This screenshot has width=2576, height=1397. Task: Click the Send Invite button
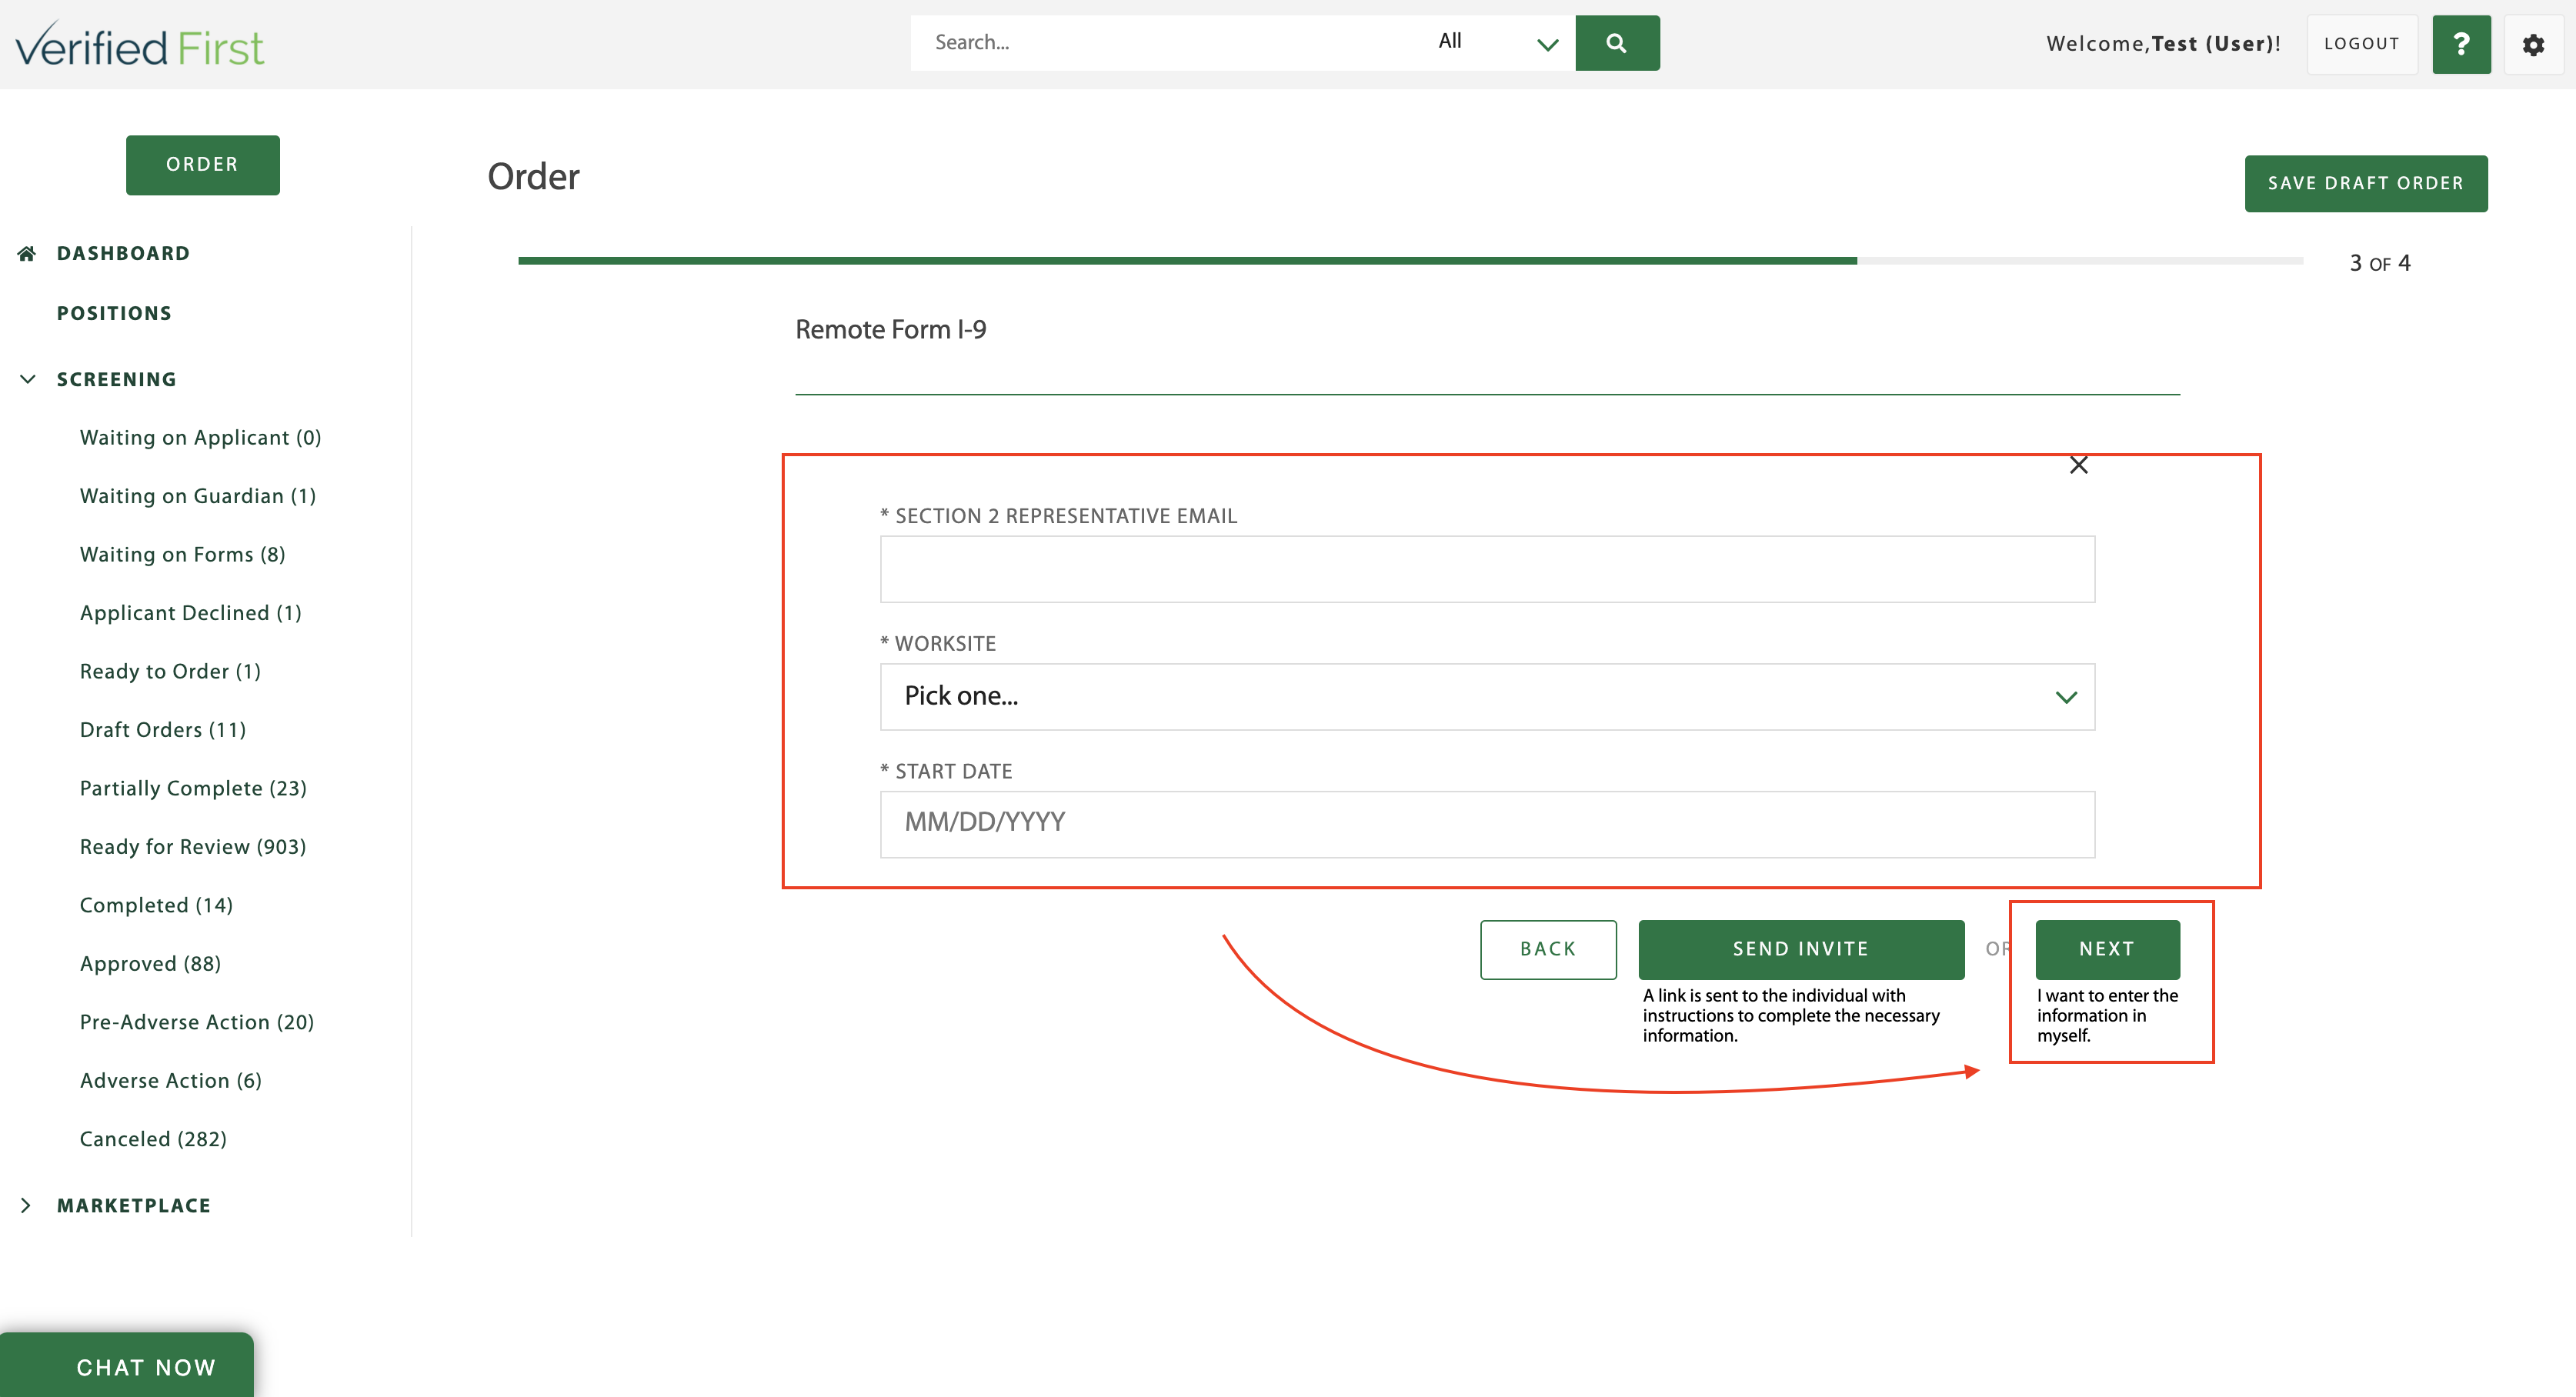(x=1801, y=949)
